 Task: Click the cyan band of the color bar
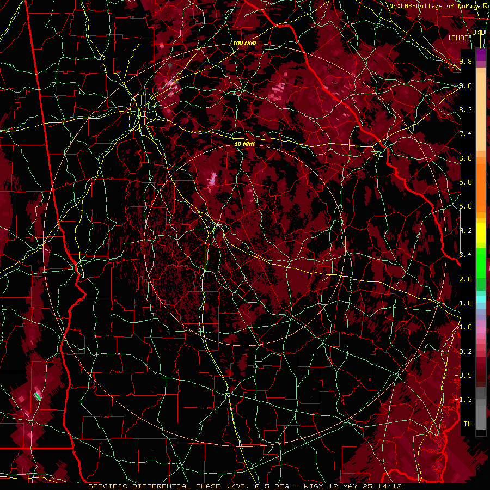pos(481,299)
